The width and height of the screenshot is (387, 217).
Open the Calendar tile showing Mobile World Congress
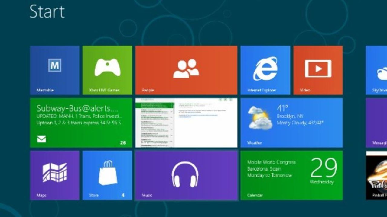point(292,175)
